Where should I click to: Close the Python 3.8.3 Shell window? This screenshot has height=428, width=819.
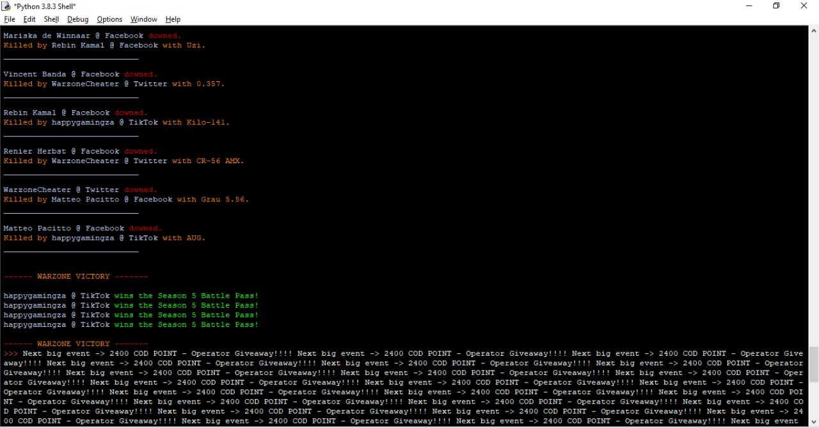point(804,6)
